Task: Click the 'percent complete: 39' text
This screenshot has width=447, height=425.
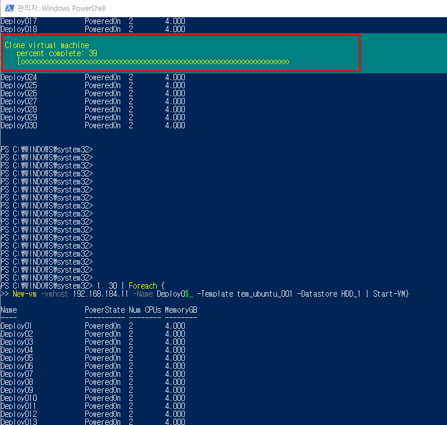Action: (57, 53)
